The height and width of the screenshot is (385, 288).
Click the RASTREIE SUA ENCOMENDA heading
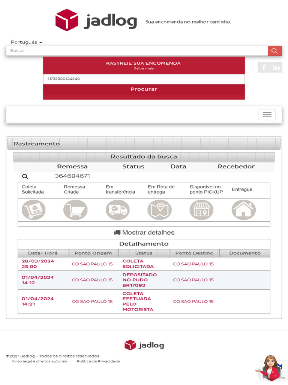pos(143,63)
